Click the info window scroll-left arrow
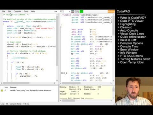This screenshot has height=115, width=153. coord(61,101)
